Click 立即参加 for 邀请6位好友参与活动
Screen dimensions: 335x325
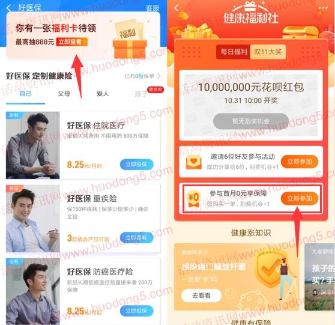pyautogui.click(x=300, y=162)
